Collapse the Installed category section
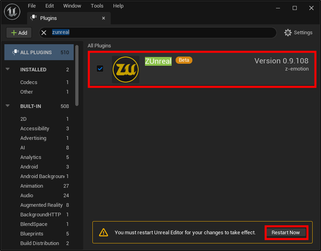321x251 pixels. pos(8,69)
